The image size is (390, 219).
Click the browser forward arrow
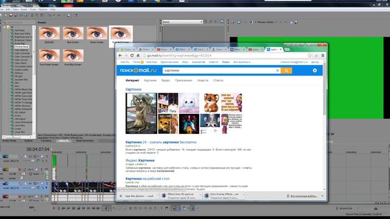tap(126, 55)
